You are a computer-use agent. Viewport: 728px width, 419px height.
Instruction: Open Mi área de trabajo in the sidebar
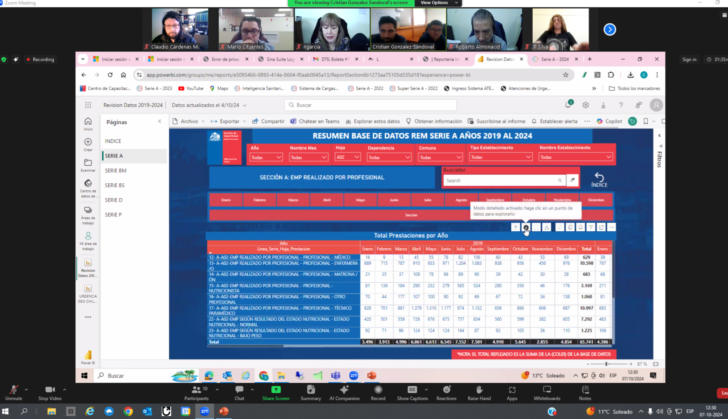pos(88,241)
